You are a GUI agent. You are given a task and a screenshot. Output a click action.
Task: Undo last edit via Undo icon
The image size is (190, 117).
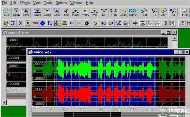pos(38,12)
